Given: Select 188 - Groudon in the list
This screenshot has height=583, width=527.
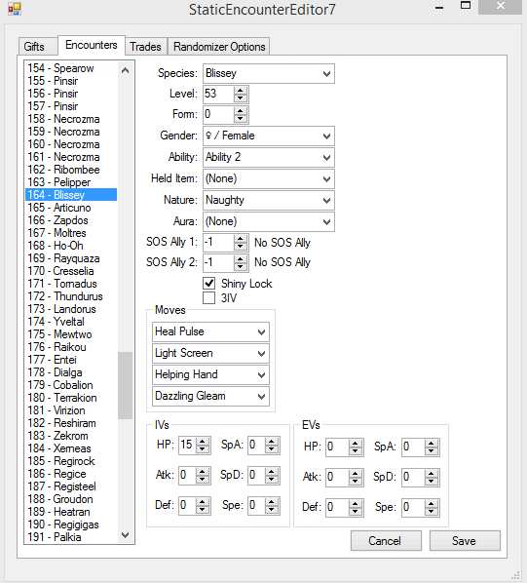Looking at the screenshot, I should (x=71, y=499).
